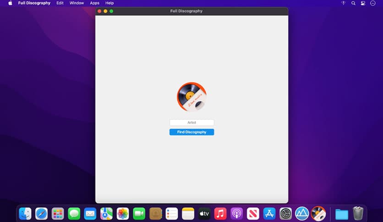Open the Apple menu

pos(10,3)
